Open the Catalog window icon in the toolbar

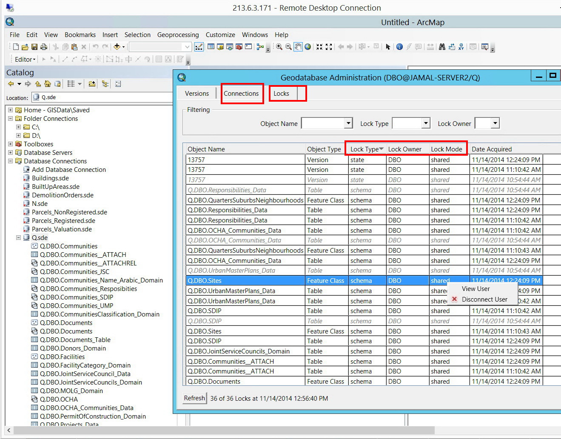(x=220, y=47)
